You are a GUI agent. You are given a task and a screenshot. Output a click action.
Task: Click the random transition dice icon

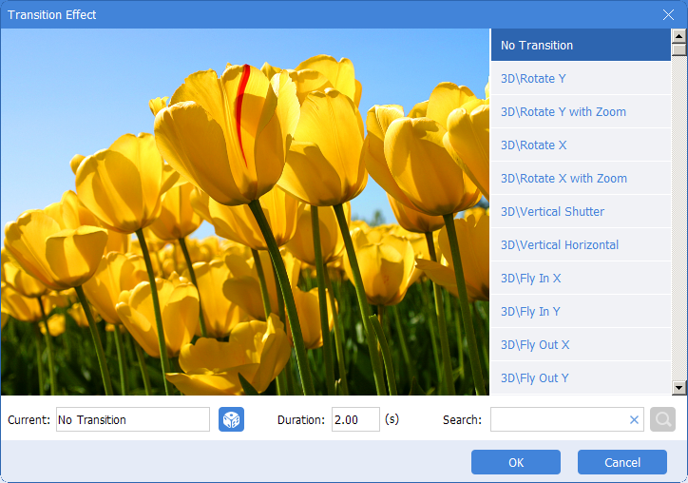231,419
